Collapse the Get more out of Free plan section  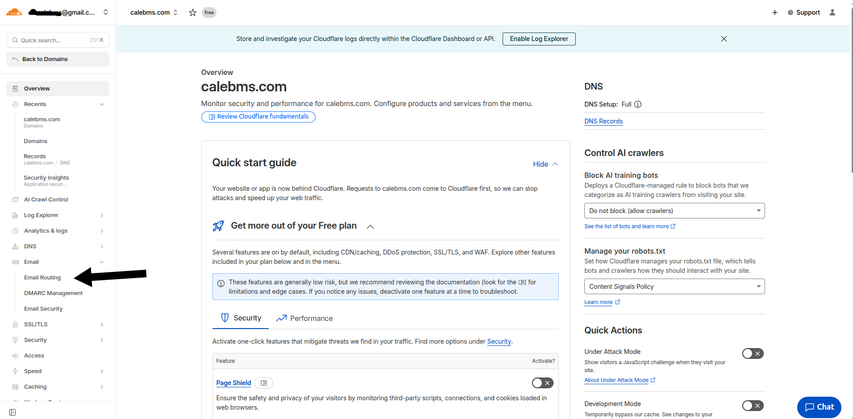(370, 226)
